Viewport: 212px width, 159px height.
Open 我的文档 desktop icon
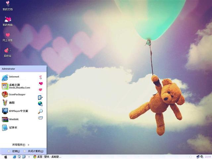pos(7,5)
